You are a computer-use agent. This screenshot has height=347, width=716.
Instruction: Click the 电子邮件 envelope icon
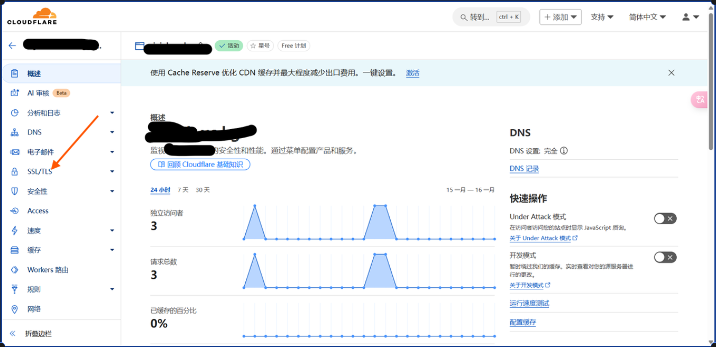(x=15, y=152)
